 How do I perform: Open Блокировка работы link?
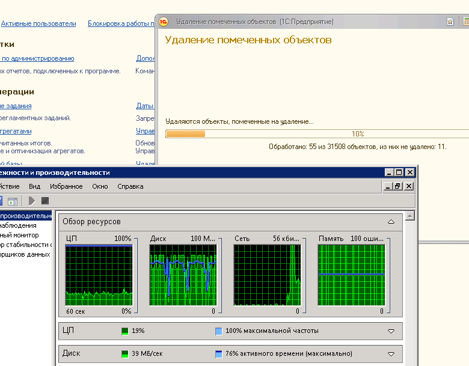121,23
